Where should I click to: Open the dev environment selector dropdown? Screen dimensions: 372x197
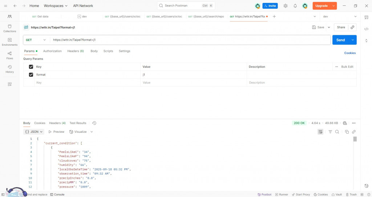pyautogui.click(x=339, y=16)
